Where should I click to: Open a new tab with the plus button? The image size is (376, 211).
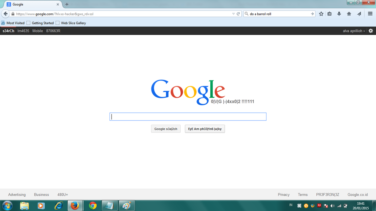pos(67,4)
